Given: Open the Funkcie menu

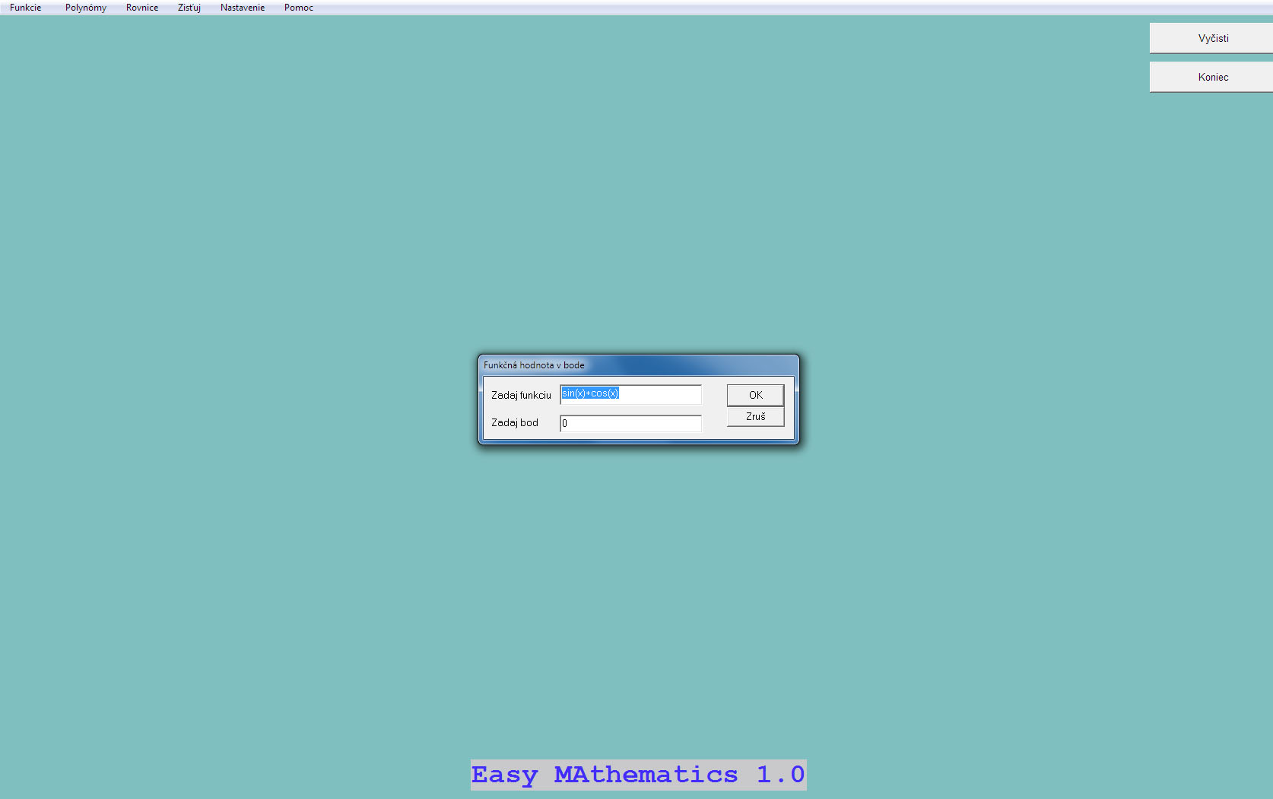Looking at the screenshot, I should (25, 8).
